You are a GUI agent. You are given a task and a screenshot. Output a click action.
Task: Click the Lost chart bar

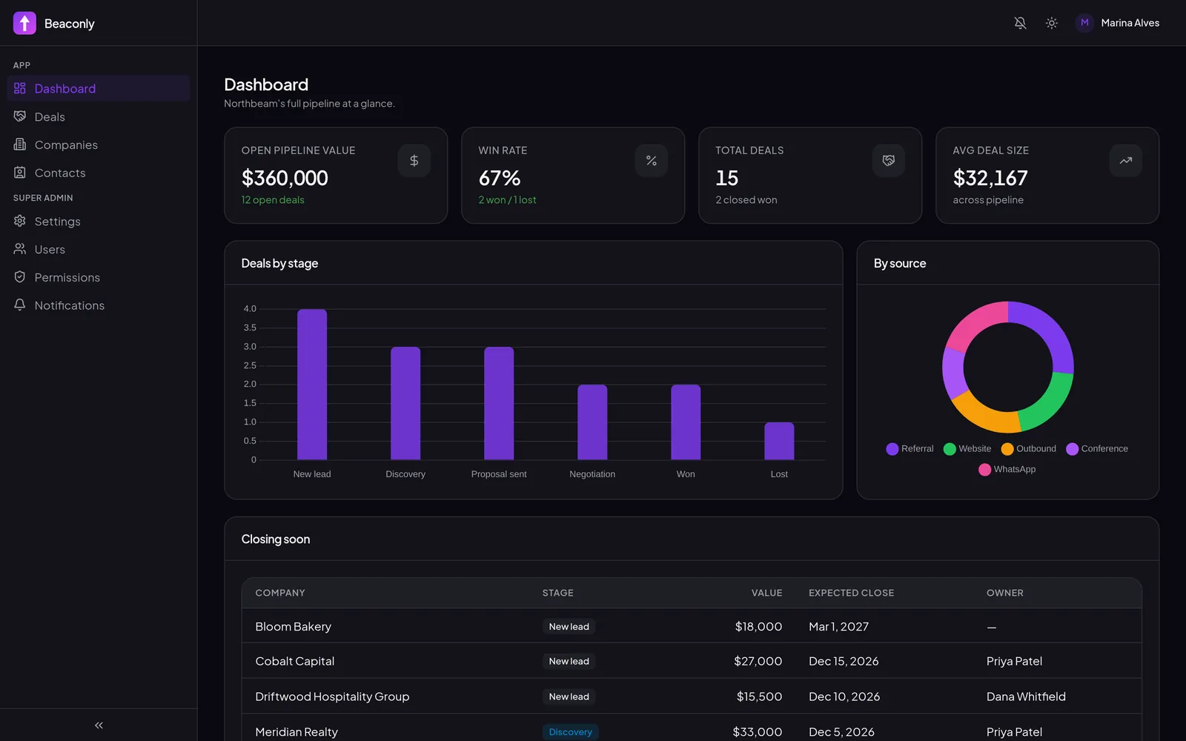[x=779, y=441]
